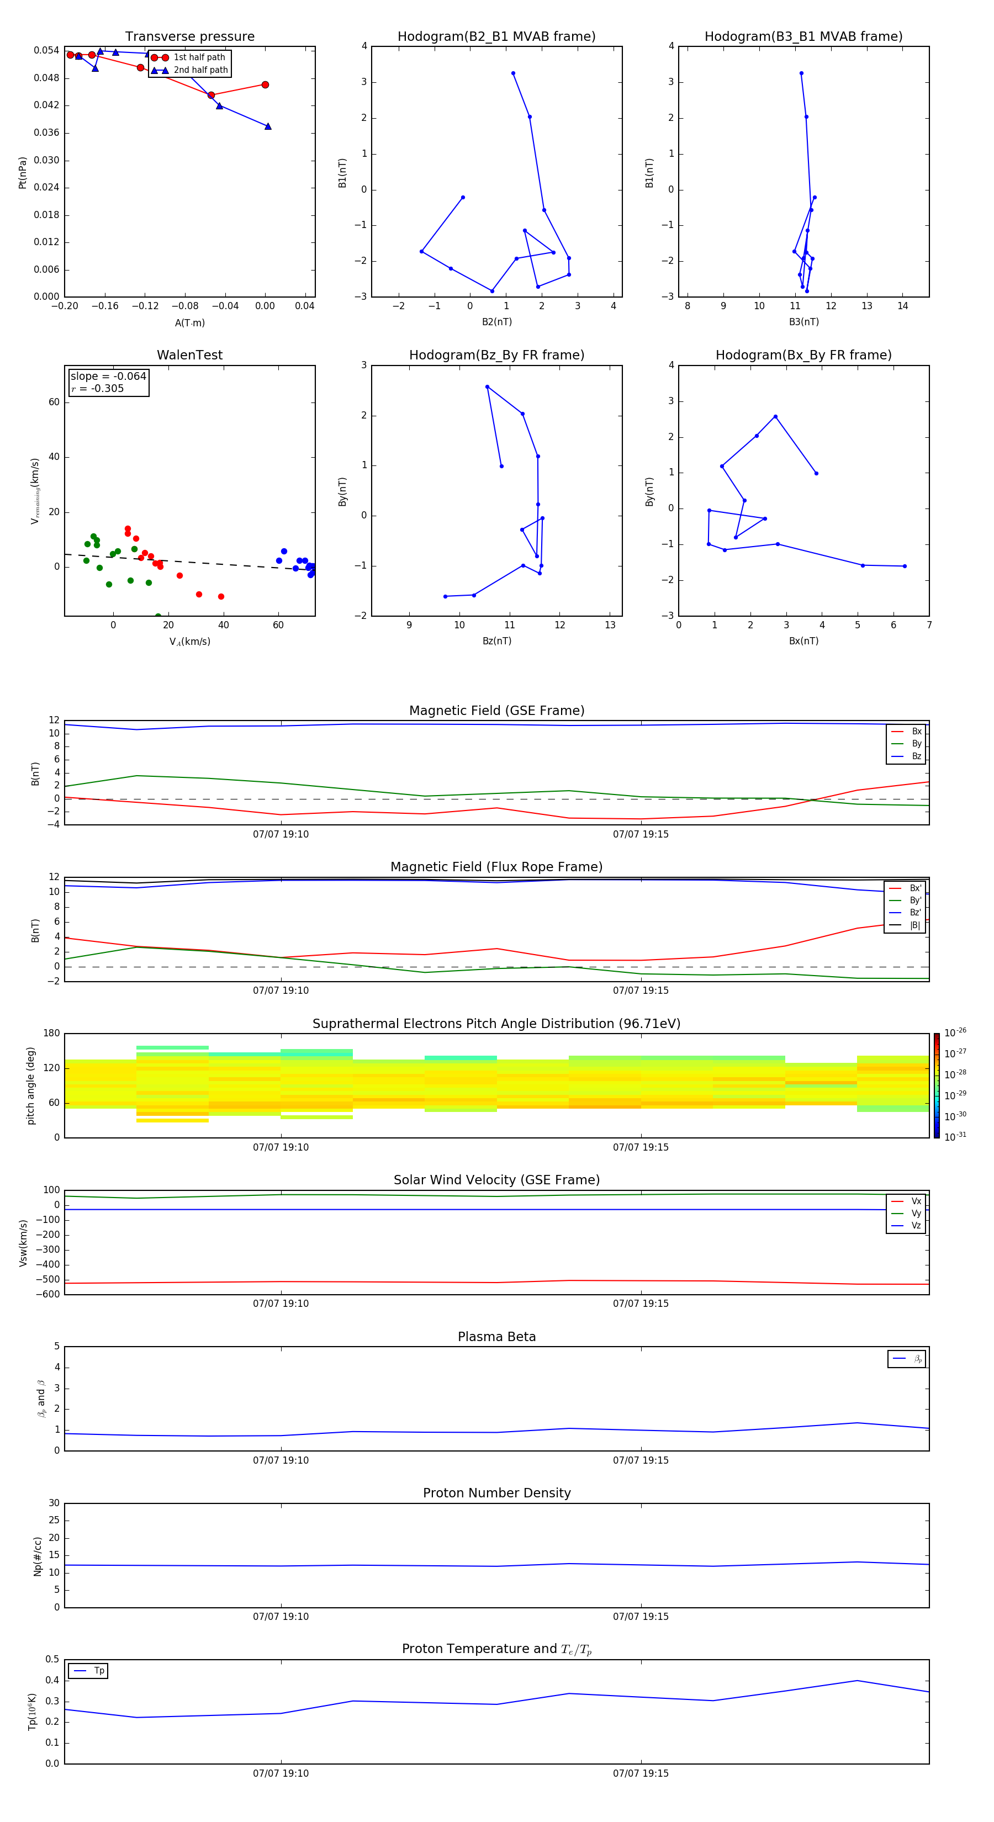Click the 'Hodogram(B2_B1 MVAB frame)' title
Image resolution: width=994 pixels, height=1822 pixels.
[x=496, y=37]
